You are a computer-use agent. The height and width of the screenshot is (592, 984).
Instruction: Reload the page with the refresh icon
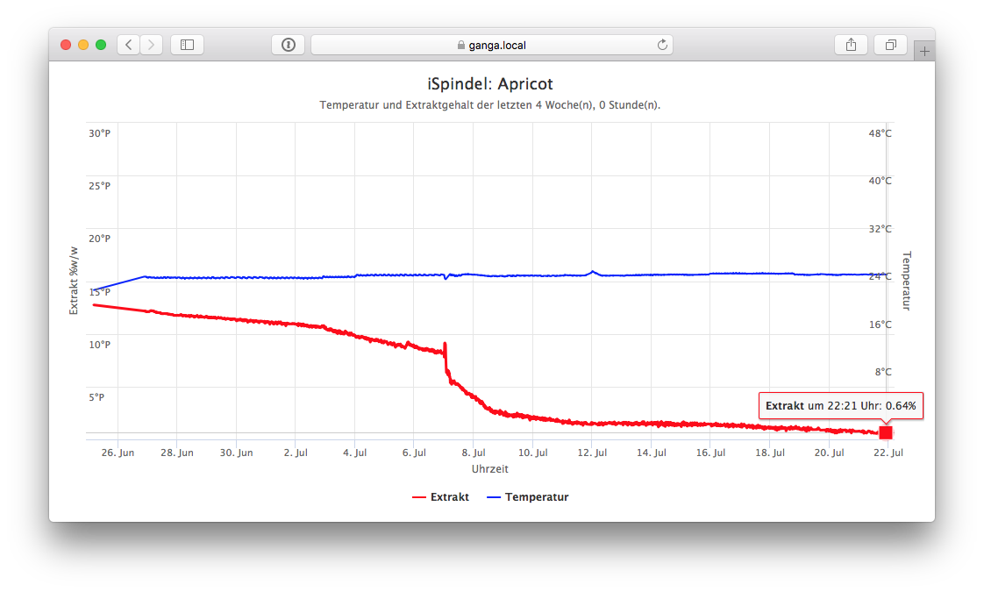(662, 45)
